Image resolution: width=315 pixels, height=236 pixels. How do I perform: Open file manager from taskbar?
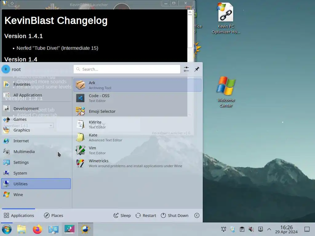(22, 229)
